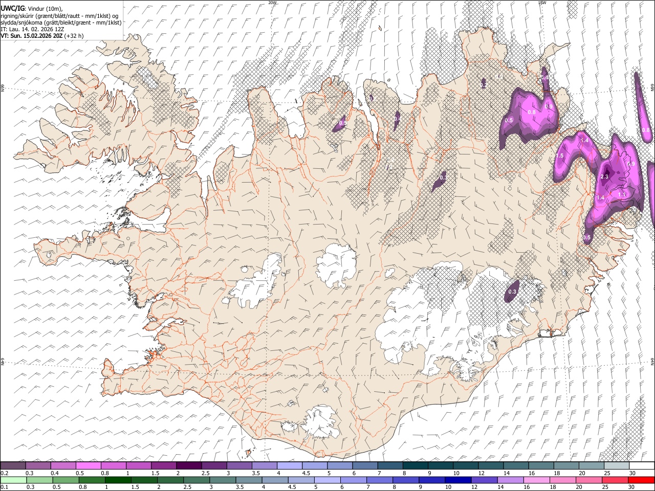Pick the dull plum legend swatch labeled 0.2
Screen dimensions: 655x491
click(13, 466)
